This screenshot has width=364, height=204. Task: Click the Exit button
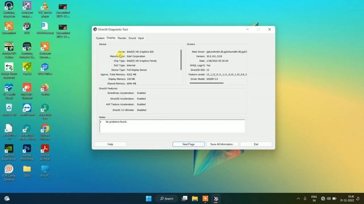256,144
